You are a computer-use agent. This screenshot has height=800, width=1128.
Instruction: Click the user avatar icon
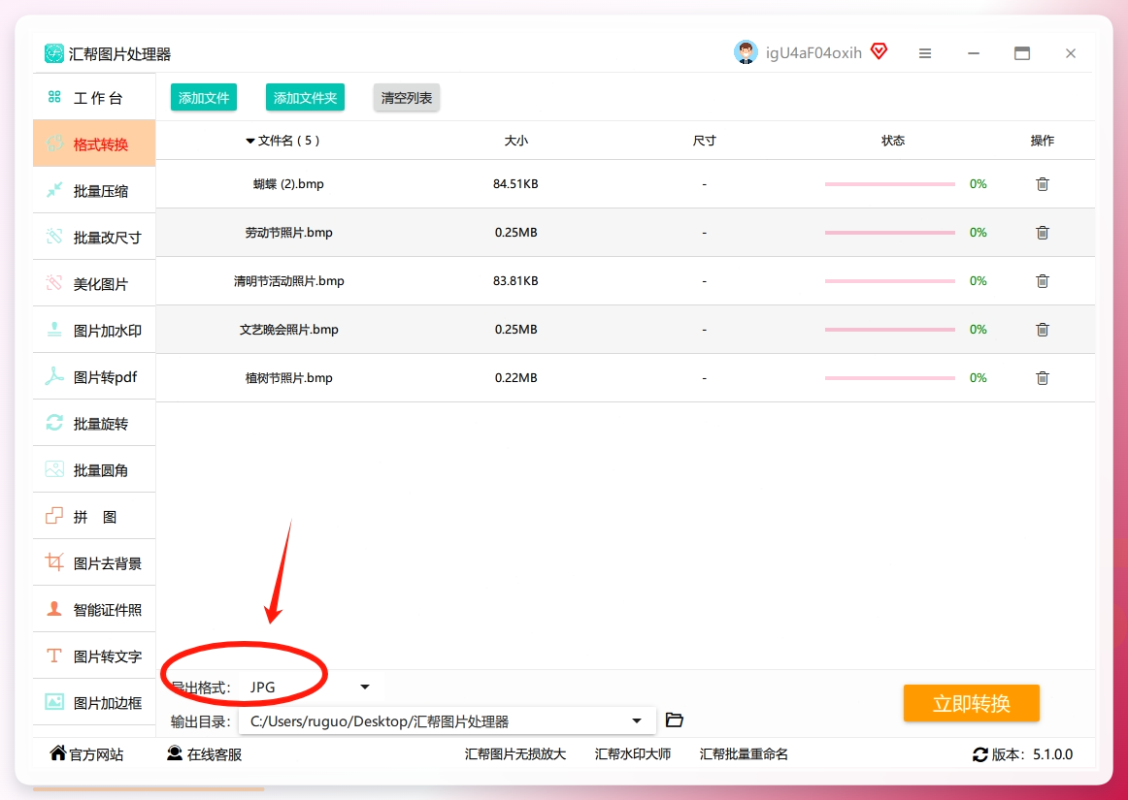[x=746, y=52]
